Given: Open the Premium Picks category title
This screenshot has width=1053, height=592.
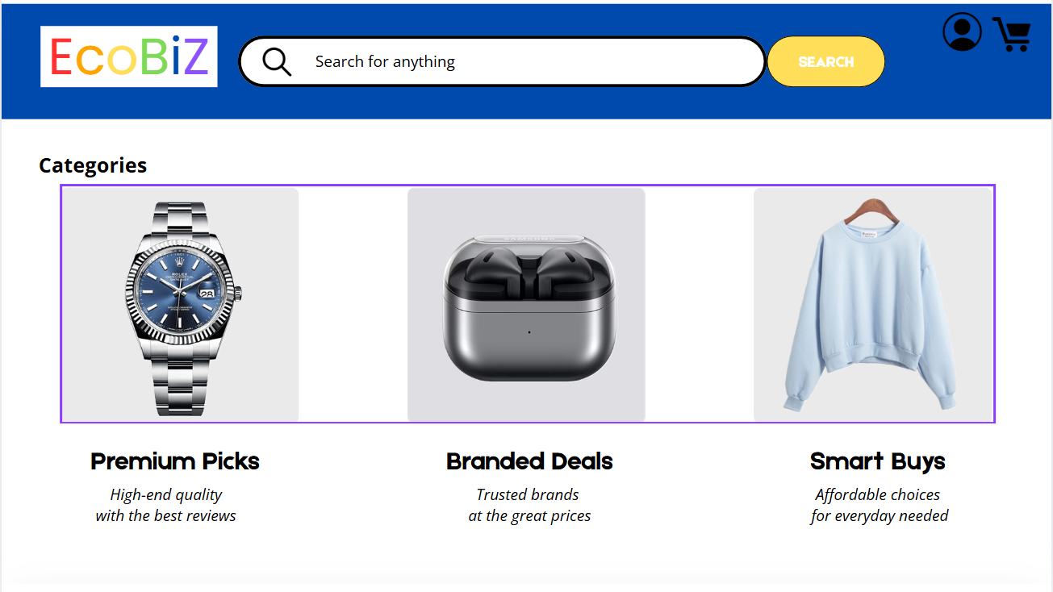Looking at the screenshot, I should (x=175, y=461).
